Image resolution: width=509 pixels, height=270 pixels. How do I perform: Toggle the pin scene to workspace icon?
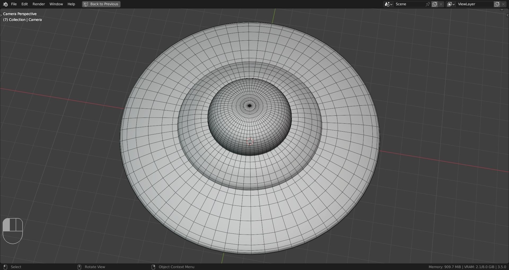point(428,4)
